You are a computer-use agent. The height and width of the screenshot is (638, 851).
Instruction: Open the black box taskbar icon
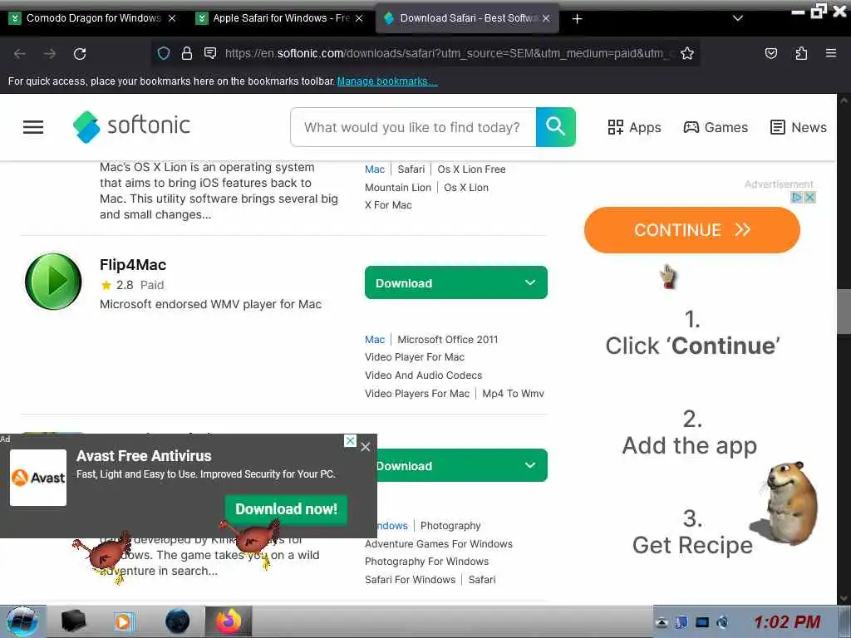click(x=73, y=621)
